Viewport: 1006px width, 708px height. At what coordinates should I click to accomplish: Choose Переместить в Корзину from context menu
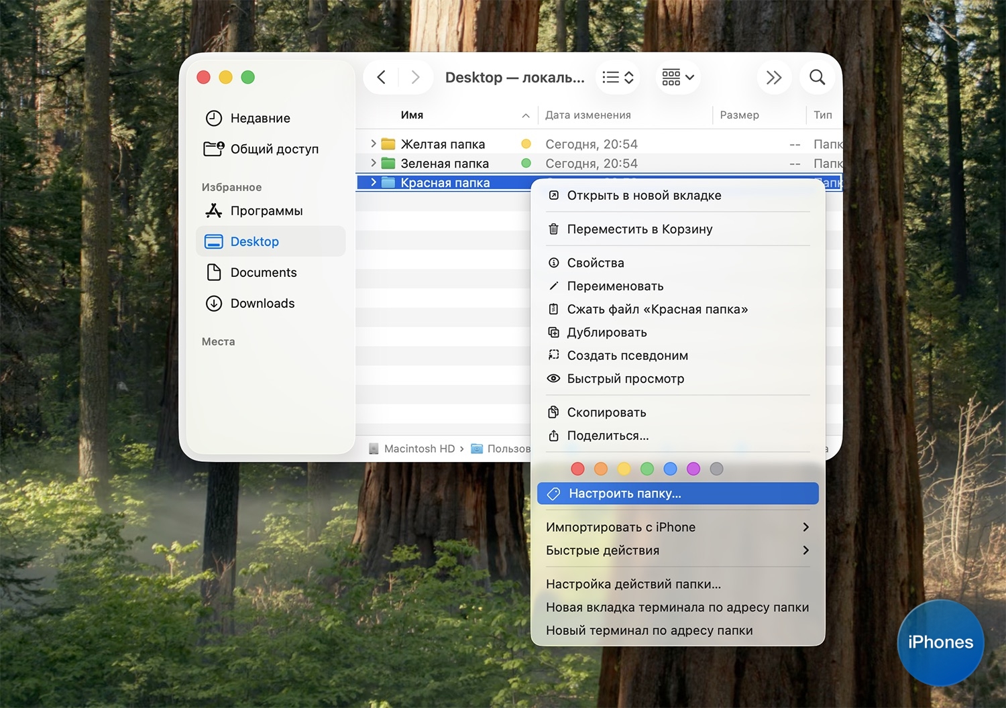[639, 229]
